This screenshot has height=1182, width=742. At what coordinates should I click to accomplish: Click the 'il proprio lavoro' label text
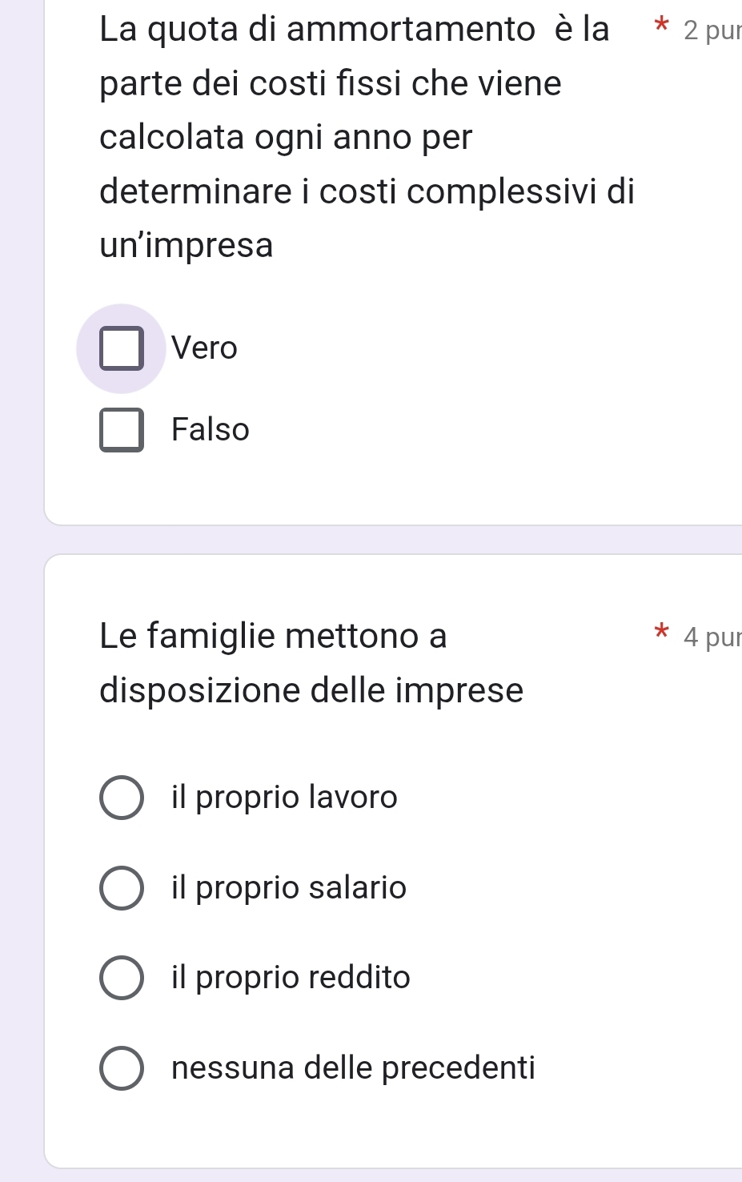(x=284, y=798)
